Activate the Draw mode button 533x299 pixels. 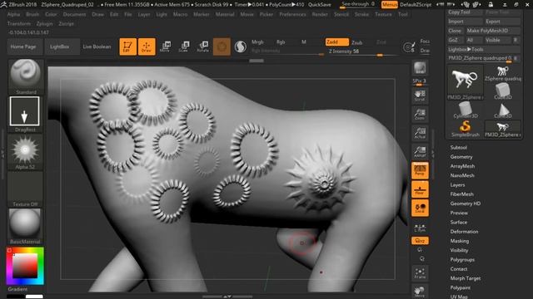click(147, 47)
